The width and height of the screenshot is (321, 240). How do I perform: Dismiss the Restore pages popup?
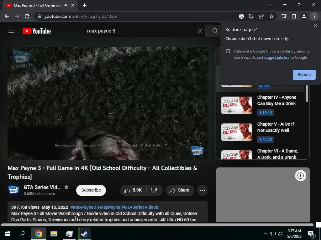(315, 26)
